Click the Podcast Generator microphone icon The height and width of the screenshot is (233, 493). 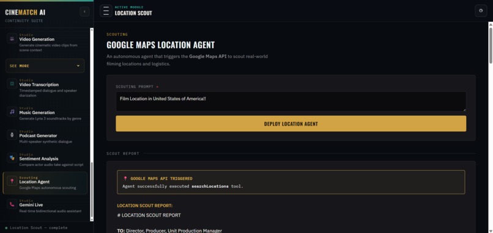(12, 135)
